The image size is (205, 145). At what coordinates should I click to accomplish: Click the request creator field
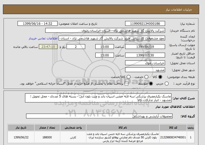(x=112, y=38)
